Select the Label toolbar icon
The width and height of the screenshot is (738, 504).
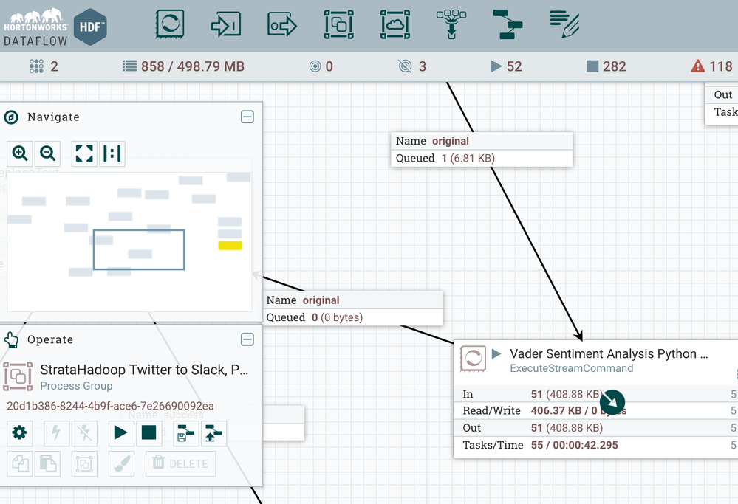click(564, 24)
